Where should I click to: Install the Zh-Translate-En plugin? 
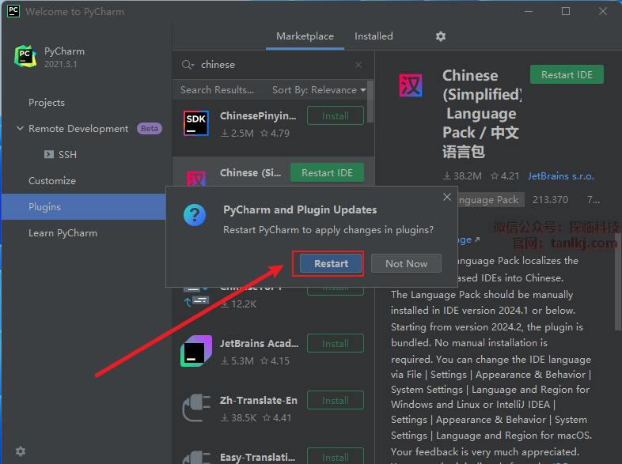point(336,400)
